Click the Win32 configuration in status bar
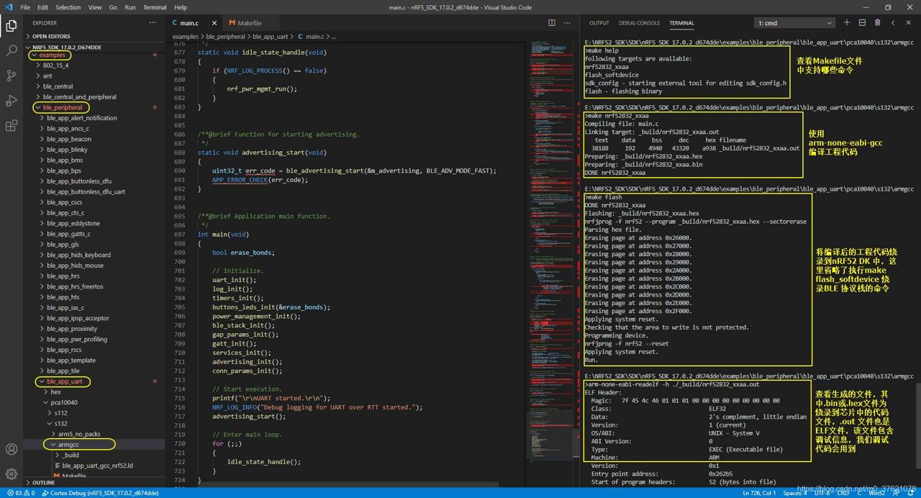Image resolution: width=921 pixels, height=498 pixels. coord(876,493)
